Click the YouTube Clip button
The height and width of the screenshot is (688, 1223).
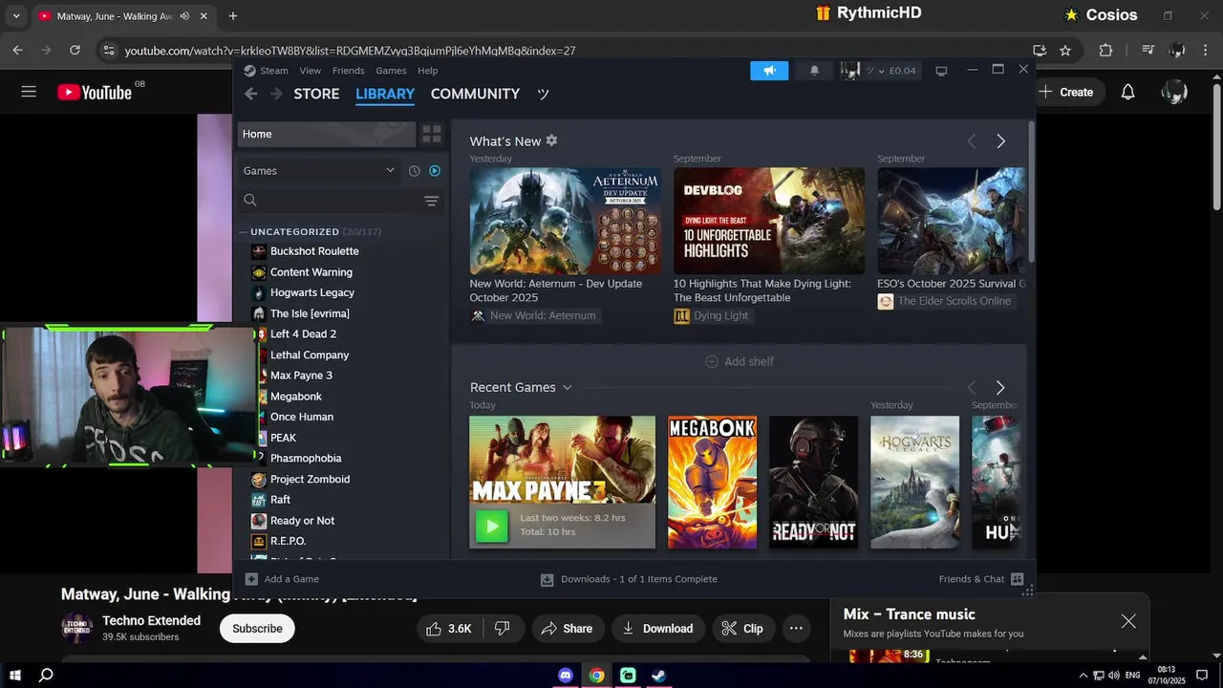point(742,628)
